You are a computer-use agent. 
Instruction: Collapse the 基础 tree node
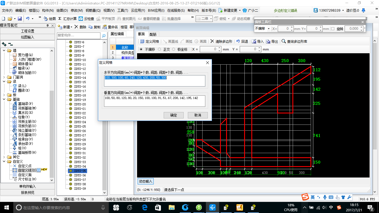coord(4,99)
